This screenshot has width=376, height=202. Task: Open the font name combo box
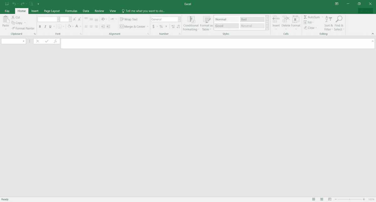[x=49, y=19]
